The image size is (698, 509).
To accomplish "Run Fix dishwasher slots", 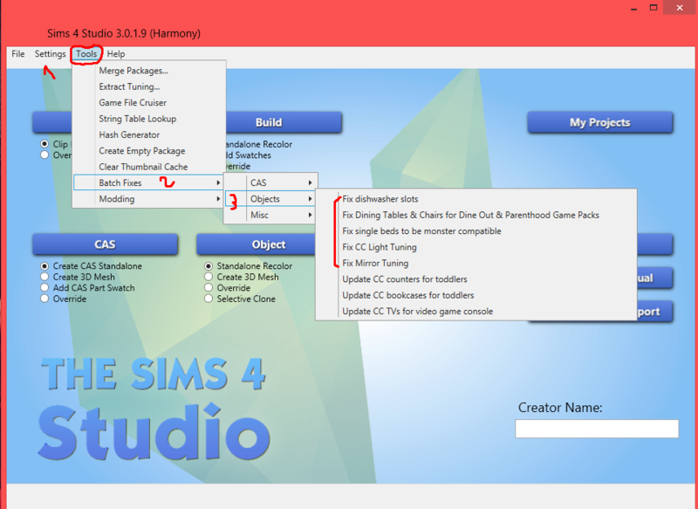I will tap(476, 198).
